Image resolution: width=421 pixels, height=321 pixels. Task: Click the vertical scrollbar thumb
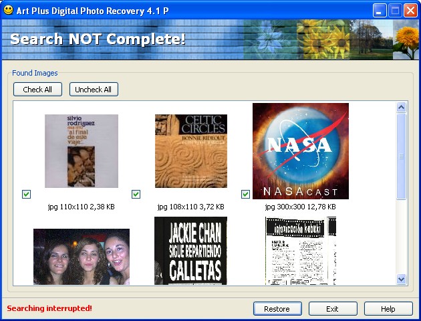401,156
